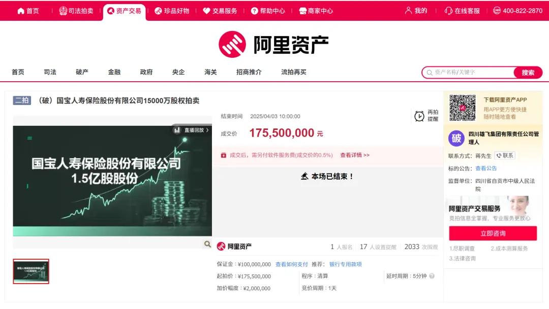Screen dimensions: 549x309
Task: Open the 海关 category tab
Action: coord(210,72)
